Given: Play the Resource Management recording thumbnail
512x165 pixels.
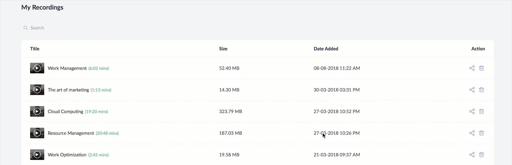Looking at the screenshot, I should click(x=37, y=133).
